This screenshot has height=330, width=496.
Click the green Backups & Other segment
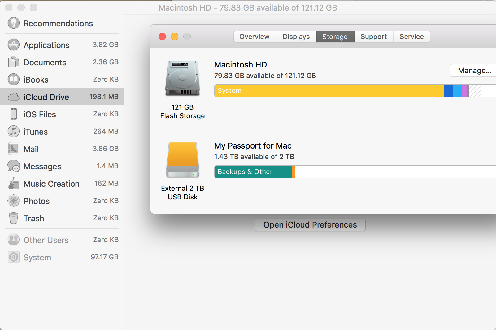253,172
